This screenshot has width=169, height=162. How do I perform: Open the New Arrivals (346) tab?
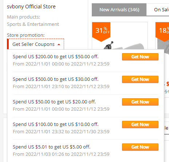pos(119,10)
